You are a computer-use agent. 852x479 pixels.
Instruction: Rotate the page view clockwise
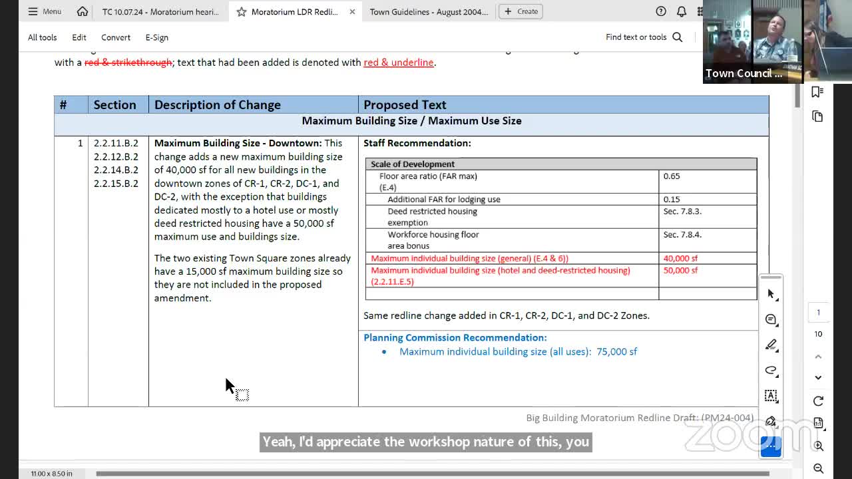(x=818, y=400)
